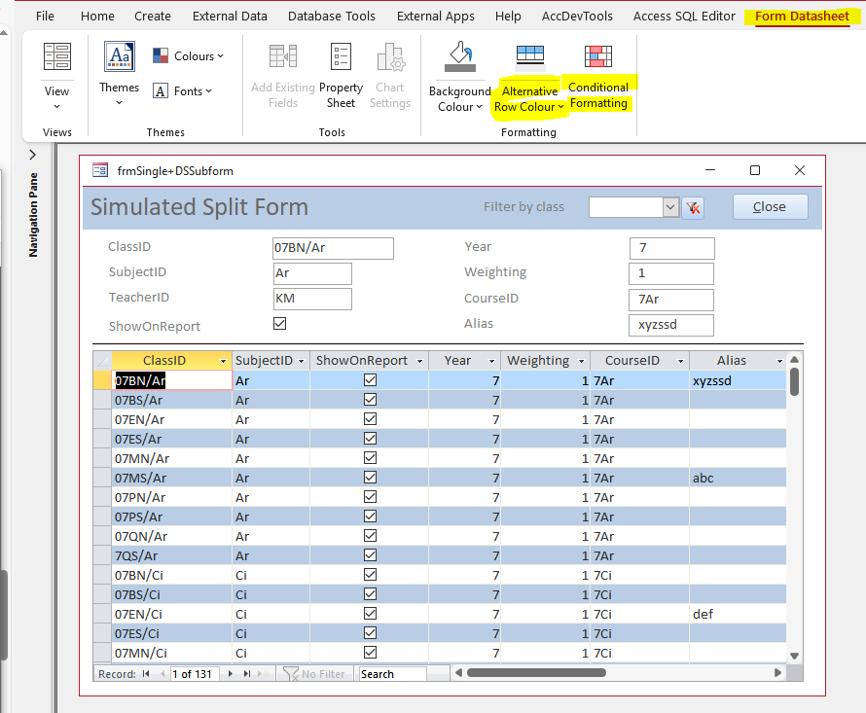Open the Property Sheet
Screen dimensions: 866x713
341,76
